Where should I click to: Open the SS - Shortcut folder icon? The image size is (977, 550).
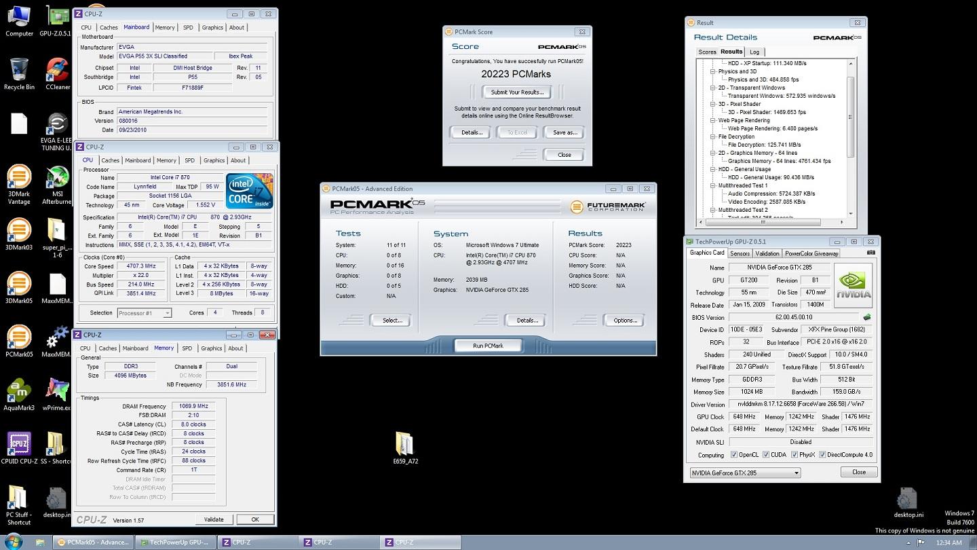point(56,447)
